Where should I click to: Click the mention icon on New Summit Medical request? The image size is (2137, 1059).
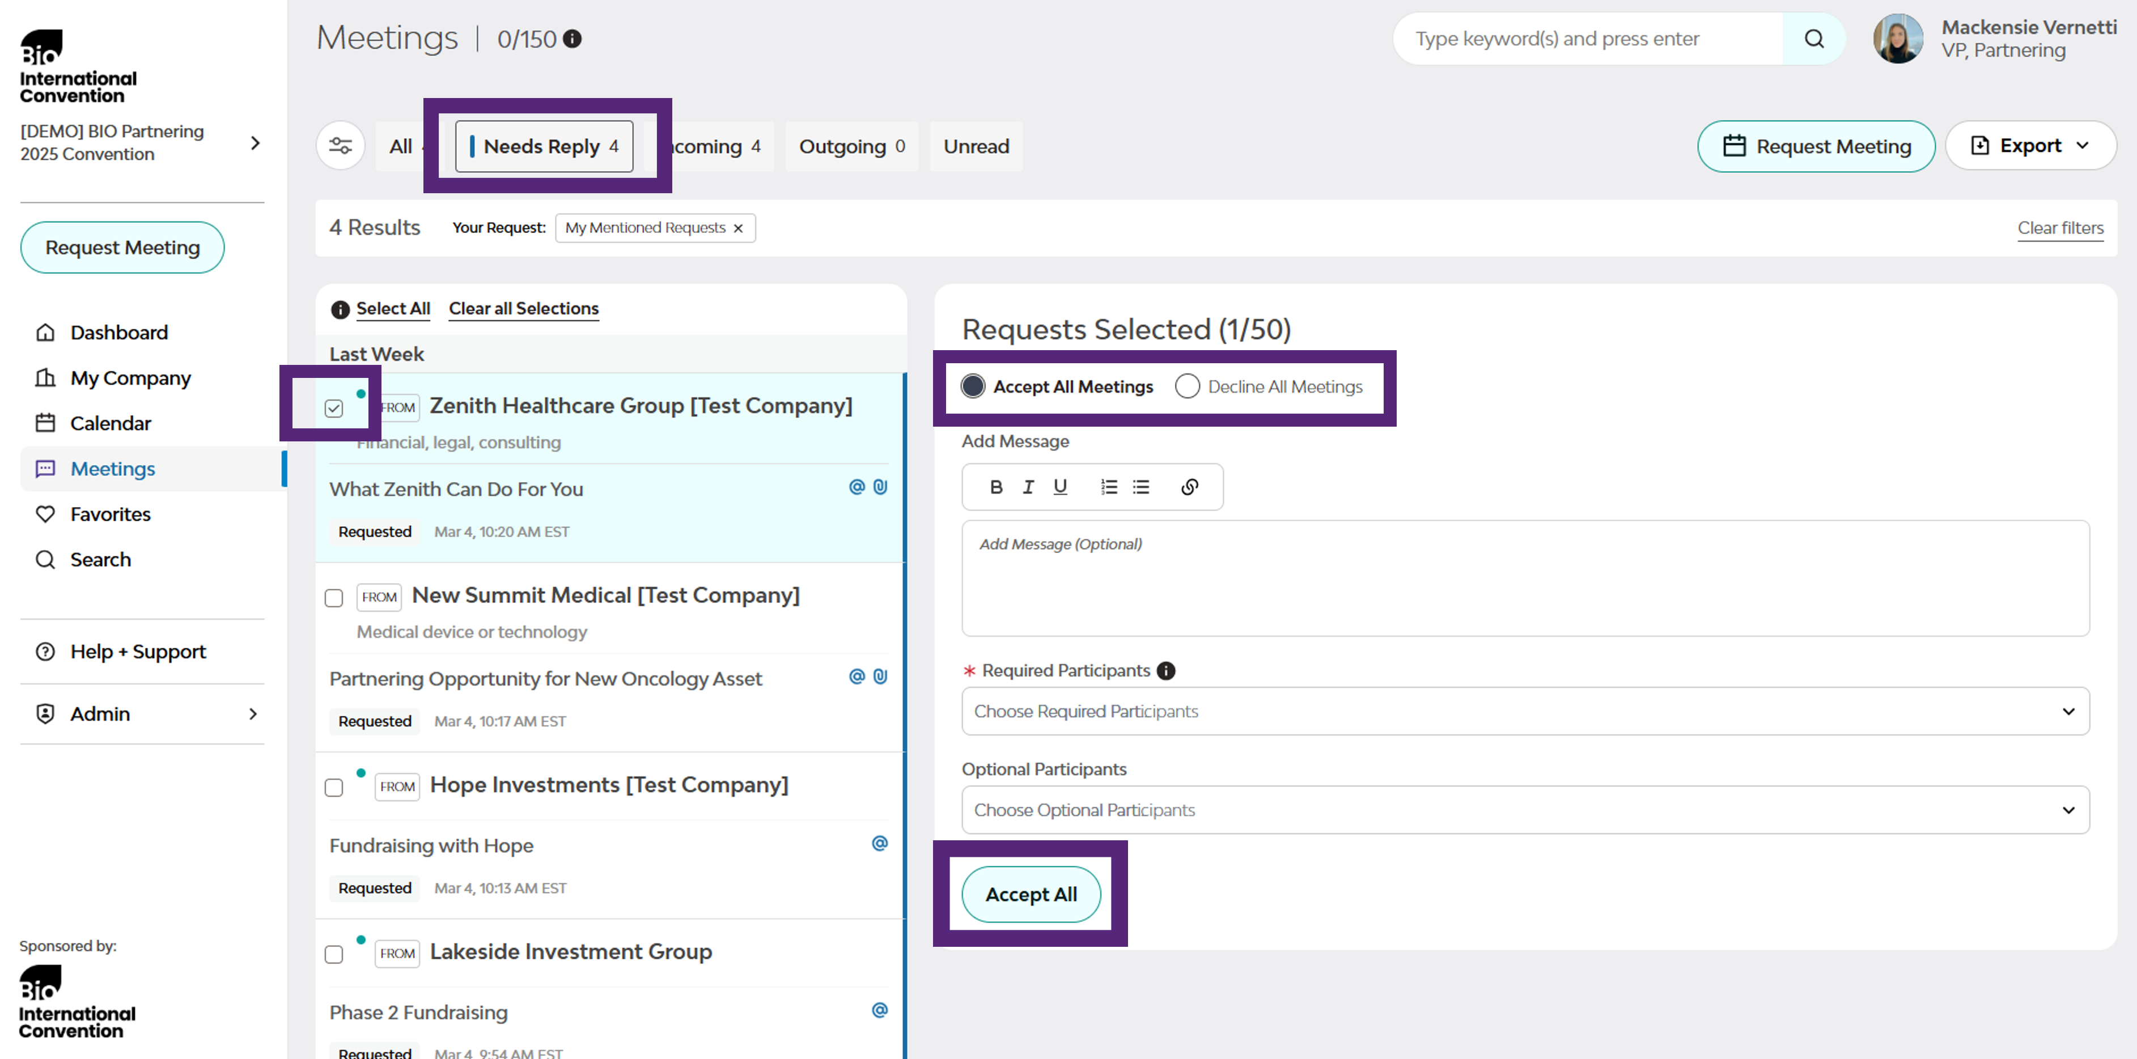point(857,677)
